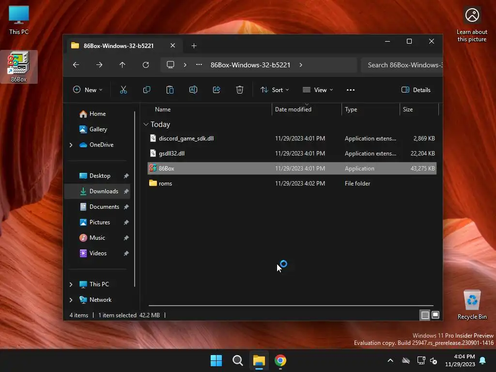
Task: Go forward with the right arrow
Action: 99,65
